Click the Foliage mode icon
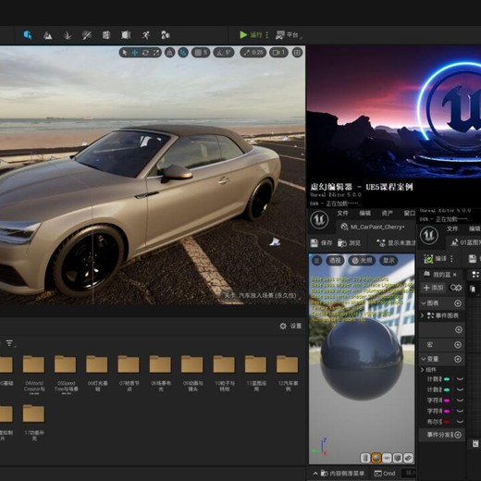The image size is (481, 481). click(68, 35)
